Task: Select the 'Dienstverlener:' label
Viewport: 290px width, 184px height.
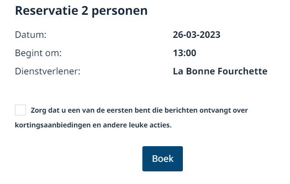Action: click(48, 71)
